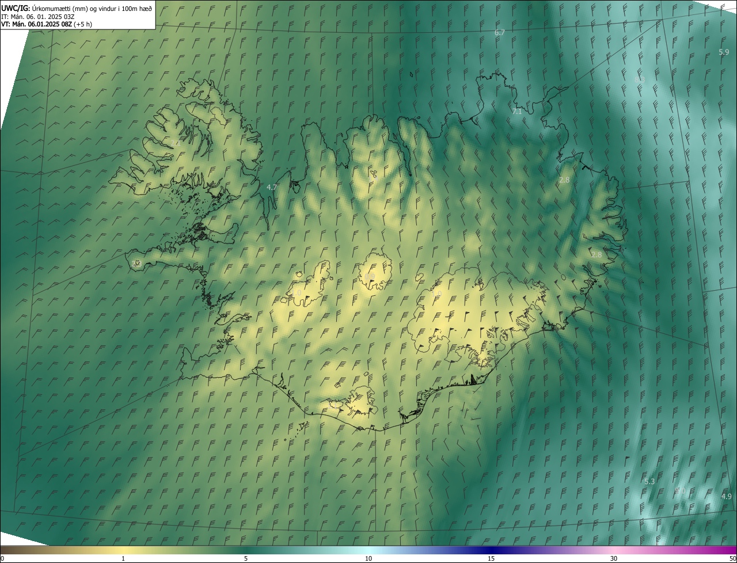Image resolution: width=737 pixels, height=563 pixels.
Task: Click the "5.9" value label on the map
Action: pyautogui.click(x=724, y=52)
